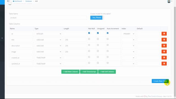Click the back arrow icon
This screenshot has width=176, height=99.
[x=8, y=1]
